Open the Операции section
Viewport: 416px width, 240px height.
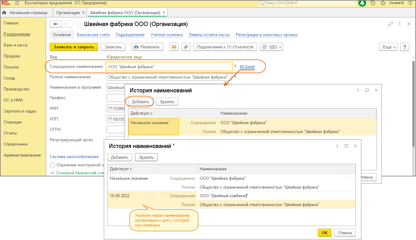13,122
